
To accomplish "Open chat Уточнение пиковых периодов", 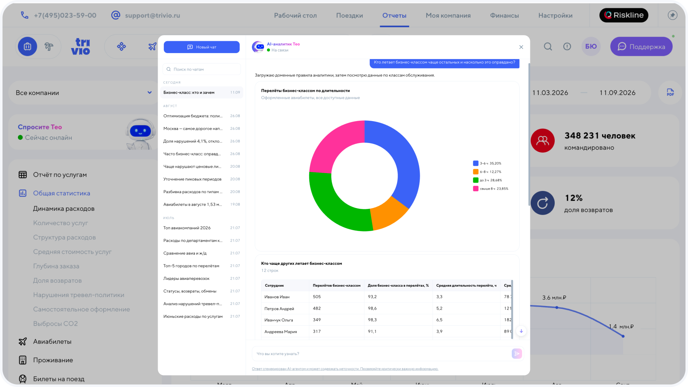I will 202,179.
